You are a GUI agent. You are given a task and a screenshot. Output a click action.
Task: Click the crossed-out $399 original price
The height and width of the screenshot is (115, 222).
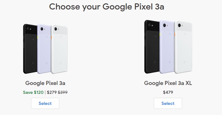[63, 92]
